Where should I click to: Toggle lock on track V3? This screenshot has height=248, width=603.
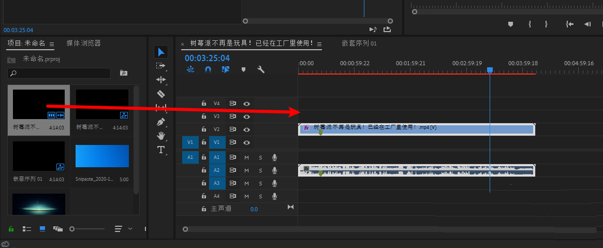tap(204, 116)
